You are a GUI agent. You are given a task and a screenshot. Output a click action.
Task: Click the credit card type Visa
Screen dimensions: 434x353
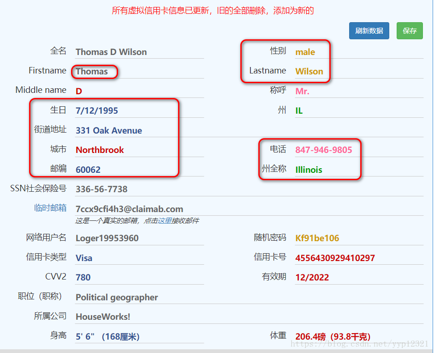pos(84,258)
